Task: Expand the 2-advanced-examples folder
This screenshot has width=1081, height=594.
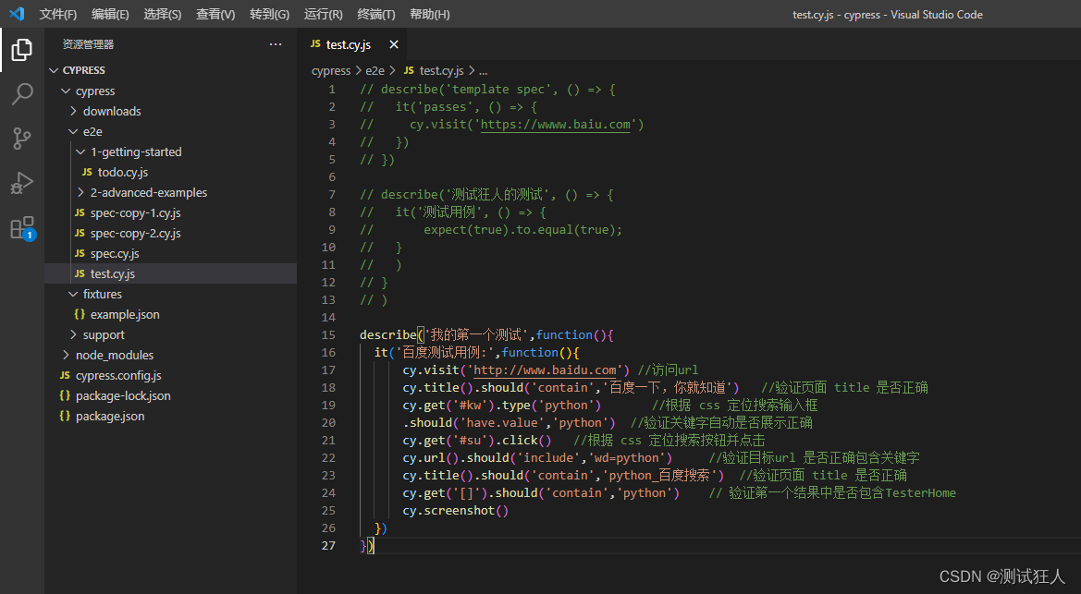Action: point(81,192)
